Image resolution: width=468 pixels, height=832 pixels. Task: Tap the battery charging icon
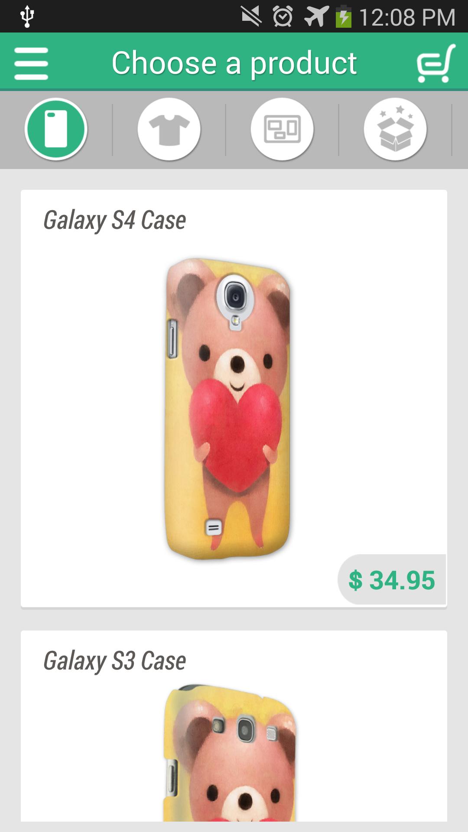pos(344,16)
